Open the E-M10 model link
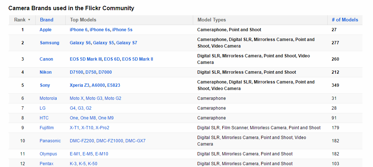Viewport: 373px width, 167px height. click(x=102, y=154)
